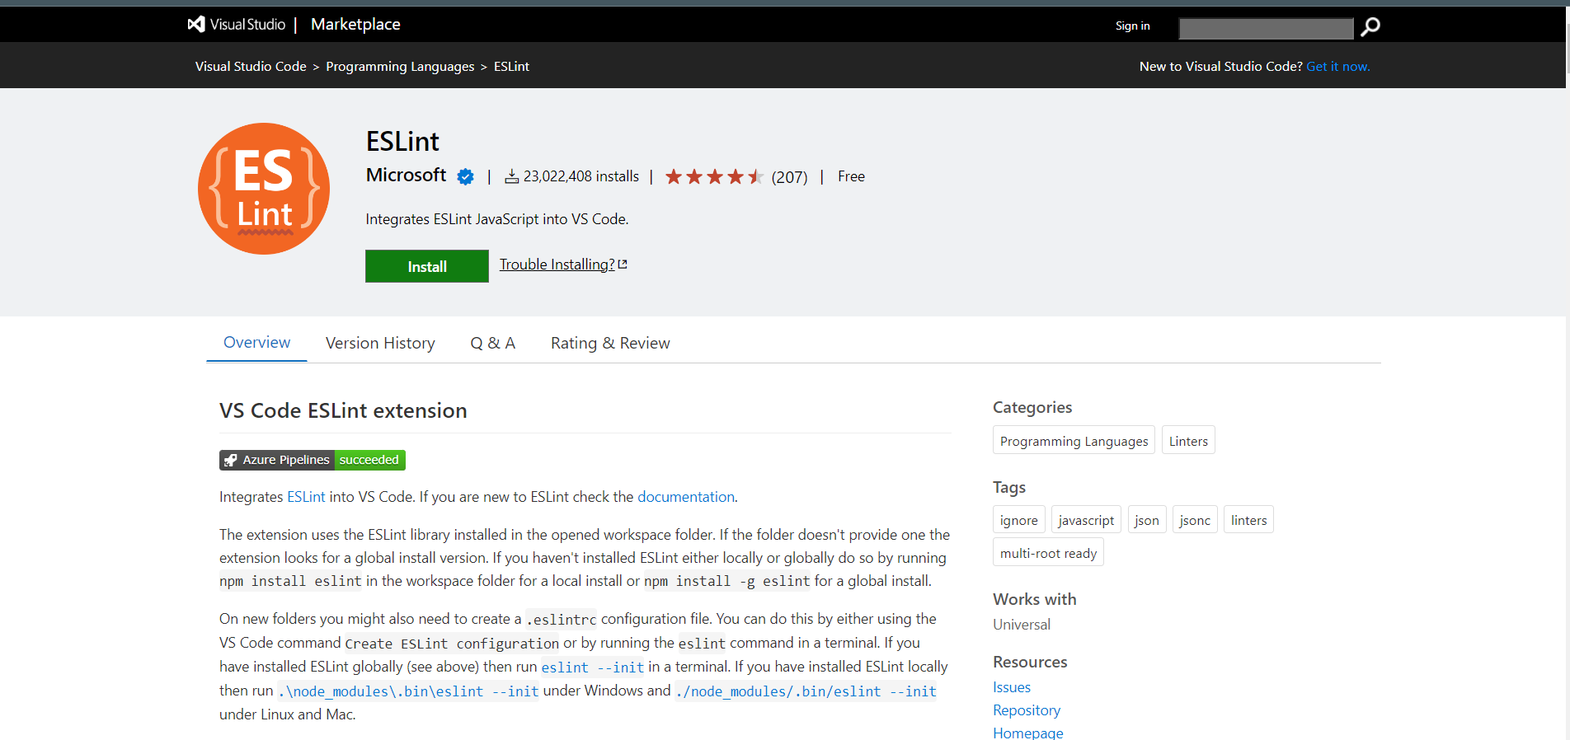Open Trouble Installing? help link
The width and height of the screenshot is (1570, 740).
pos(557,265)
